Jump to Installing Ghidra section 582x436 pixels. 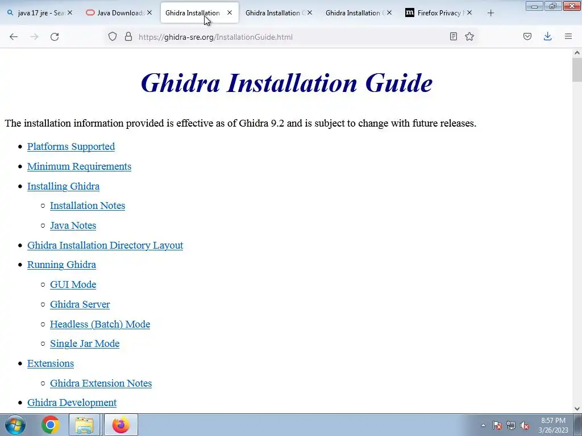pos(63,186)
